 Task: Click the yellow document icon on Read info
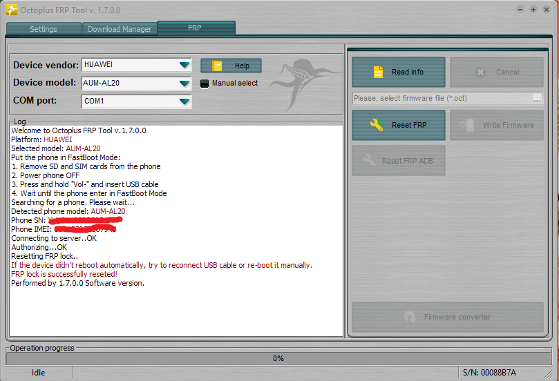coord(378,72)
